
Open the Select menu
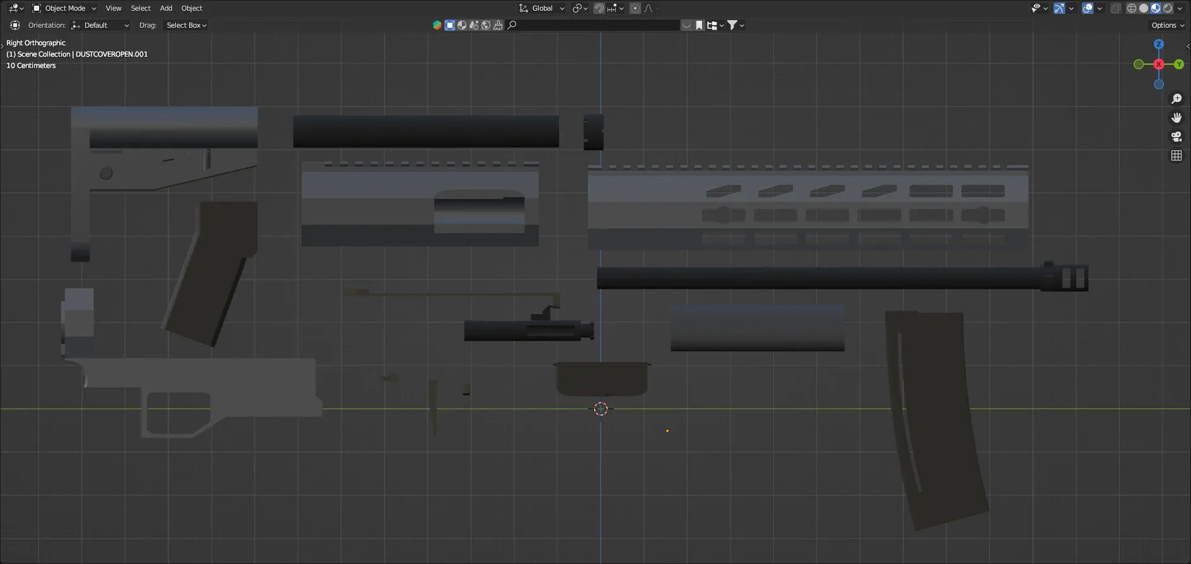[x=141, y=8]
